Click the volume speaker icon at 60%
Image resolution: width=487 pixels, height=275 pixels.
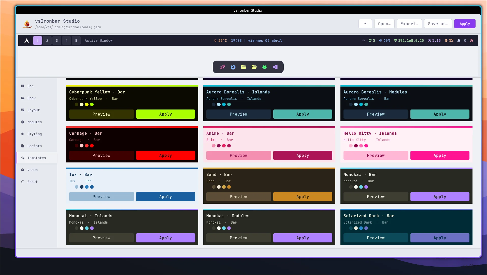click(381, 40)
